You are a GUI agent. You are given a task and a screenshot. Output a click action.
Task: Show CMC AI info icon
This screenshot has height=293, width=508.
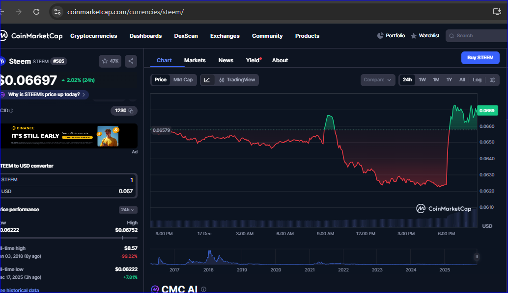coord(203,290)
